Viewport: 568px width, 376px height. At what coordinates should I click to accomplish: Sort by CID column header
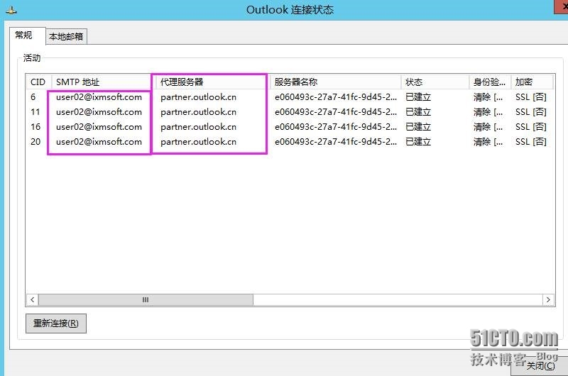39,82
